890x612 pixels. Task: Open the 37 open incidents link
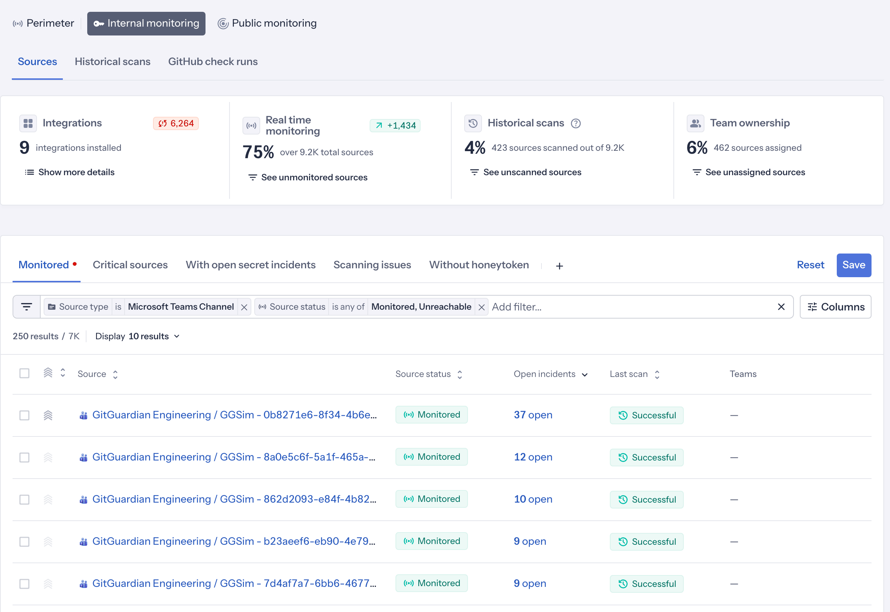(x=533, y=415)
